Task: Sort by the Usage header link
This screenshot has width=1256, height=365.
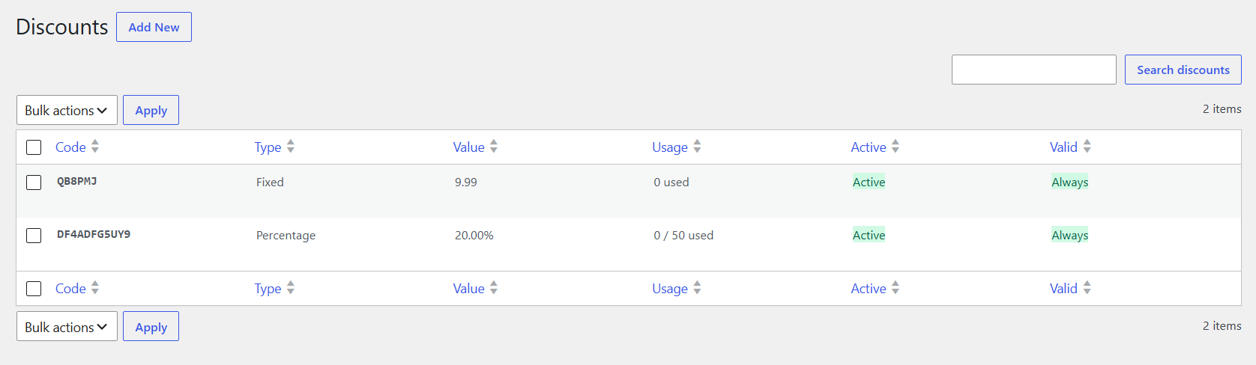Action: [x=670, y=147]
